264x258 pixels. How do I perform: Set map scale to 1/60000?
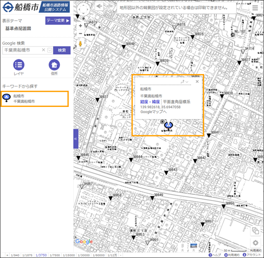[99, 255]
